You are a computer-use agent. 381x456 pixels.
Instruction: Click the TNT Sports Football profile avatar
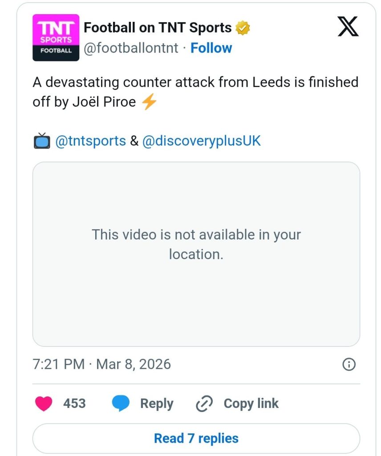tap(56, 37)
